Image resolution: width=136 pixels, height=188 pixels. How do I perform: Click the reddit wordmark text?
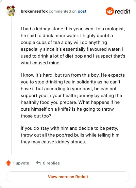122,11
